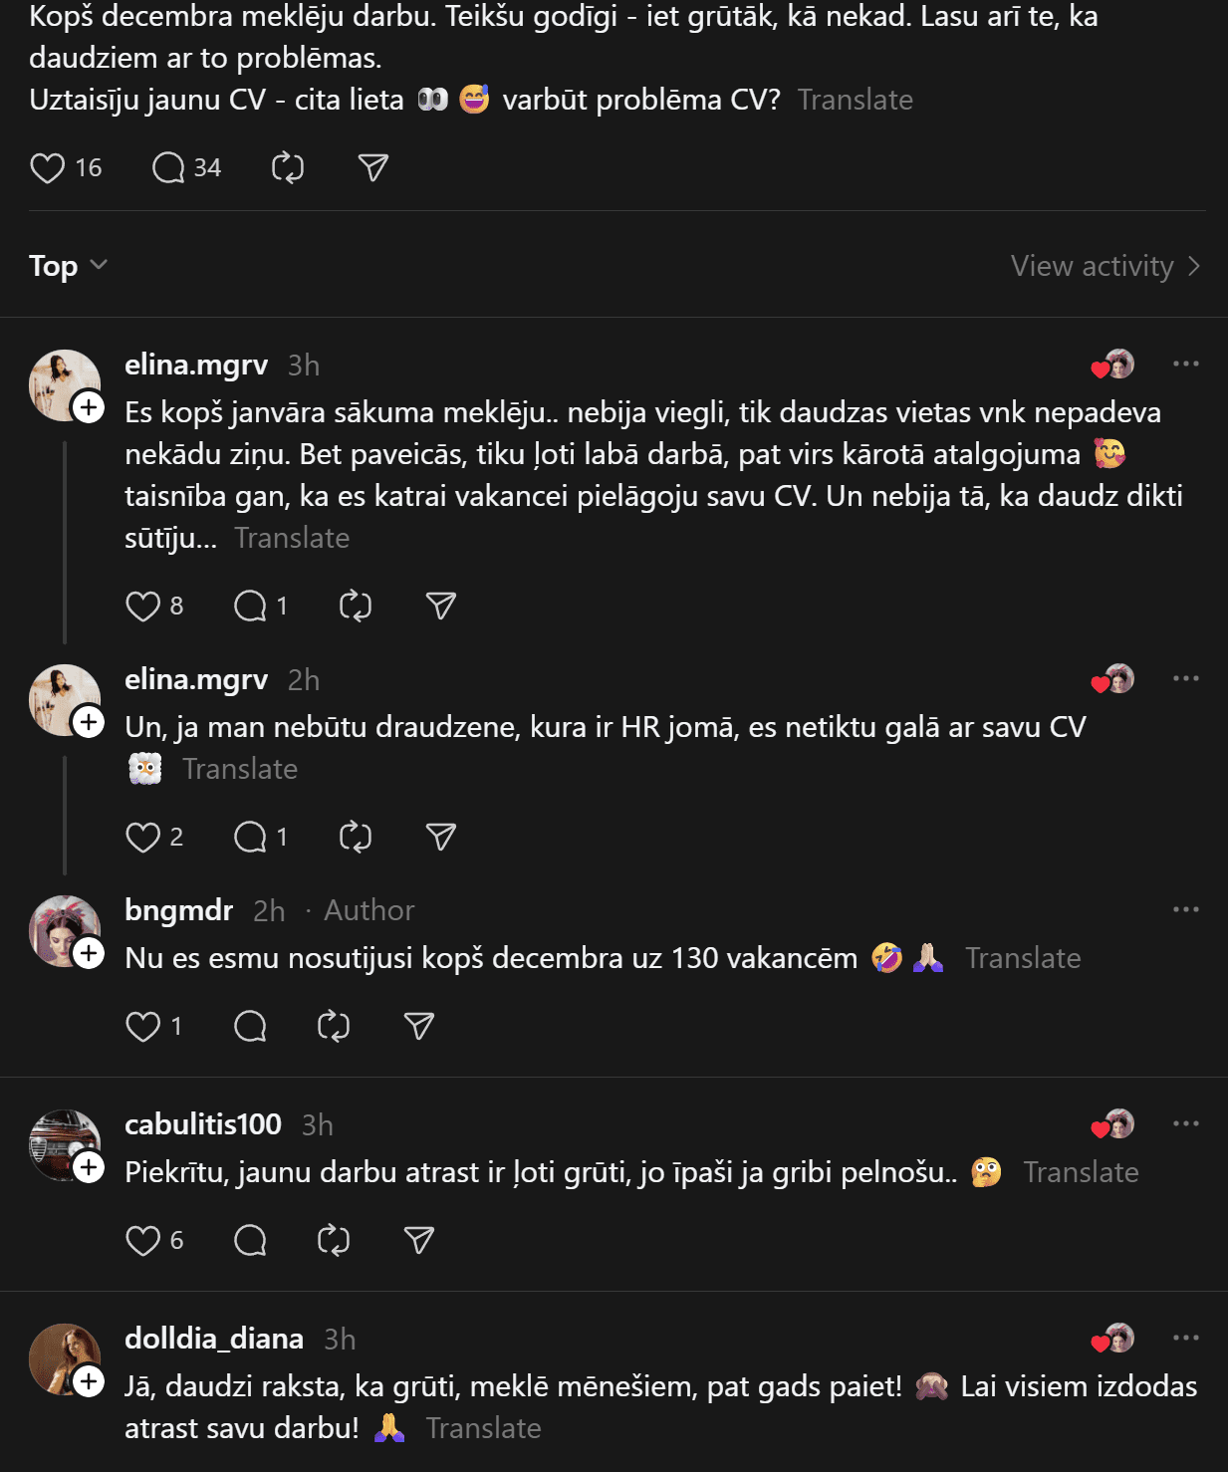This screenshot has width=1228, height=1472.
Task: Like the main post with 16 likes
Action: pos(48,168)
